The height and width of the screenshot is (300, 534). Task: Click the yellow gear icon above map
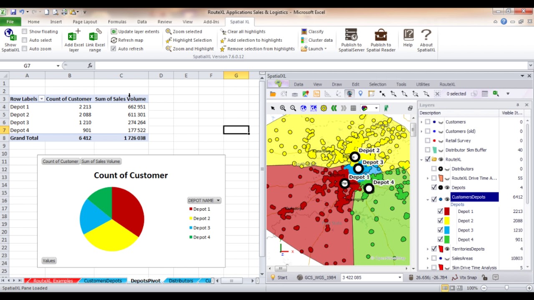tap(324, 108)
